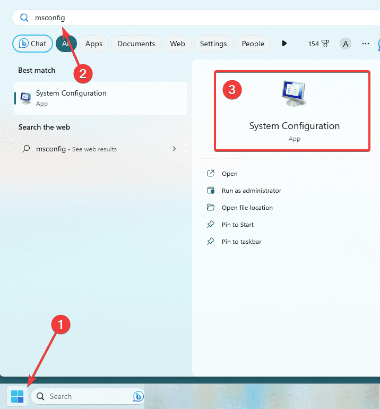Viewport: 380px width, 409px height.
Task: Click the msconfig search input field
Action: 195,18
